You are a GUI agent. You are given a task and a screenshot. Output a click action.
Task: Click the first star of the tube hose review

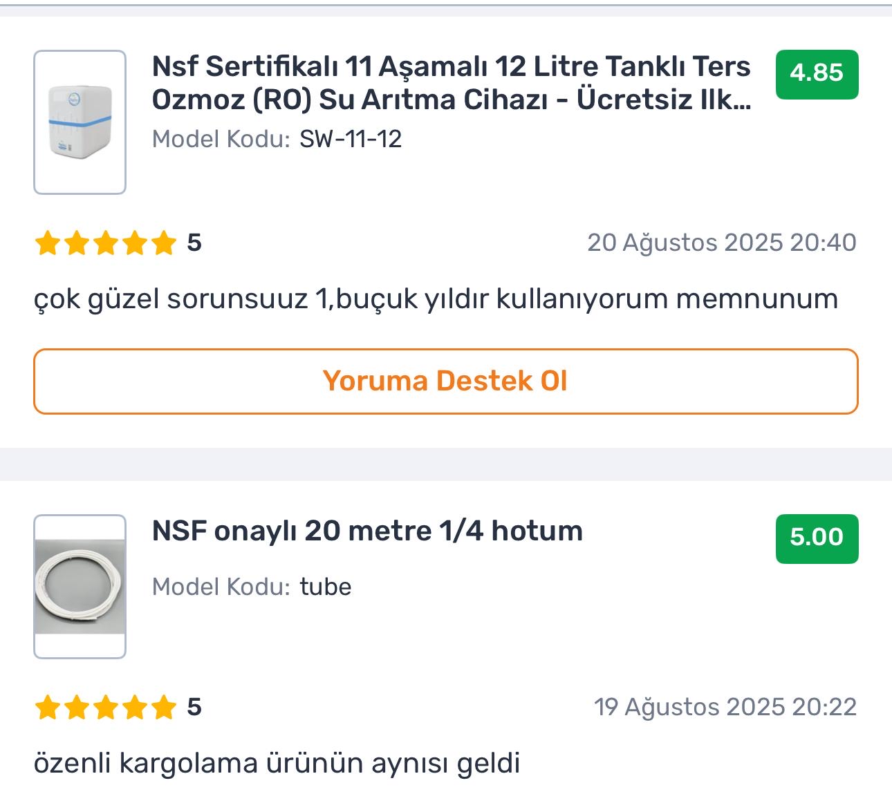(x=48, y=708)
